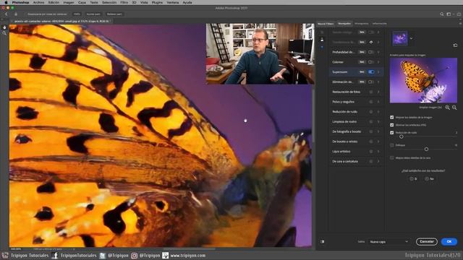This screenshot has width=463, height=260.
Task: Click the download icon for Restauración de fotos
Action: point(371,92)
